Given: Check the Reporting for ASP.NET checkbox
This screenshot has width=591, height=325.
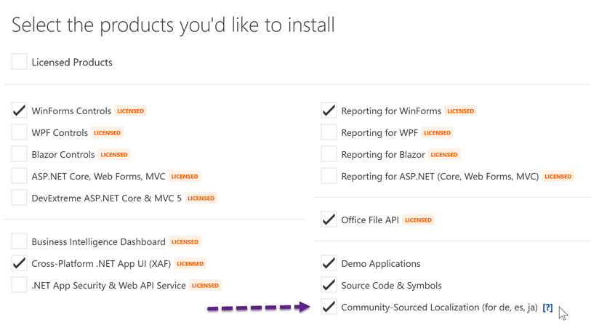Looking at the screenshot, I should (x=329, y=176).
